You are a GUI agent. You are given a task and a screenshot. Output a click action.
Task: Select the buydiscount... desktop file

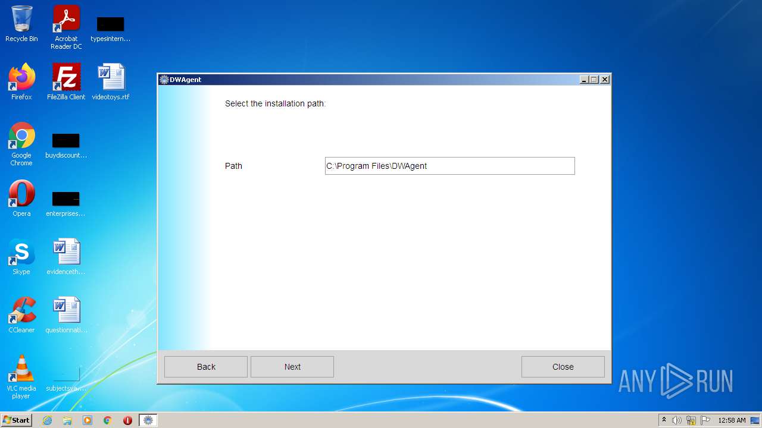[66, 146]
